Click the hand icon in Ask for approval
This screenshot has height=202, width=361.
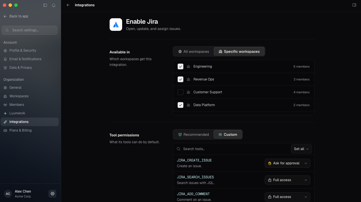pyautogui.click(x=270, y=163)
